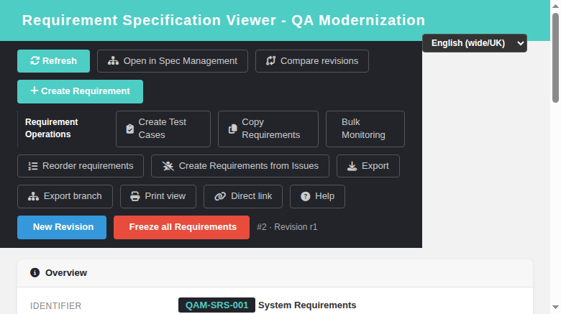Click the Refresh button
561x314 pixels.
(54, 61)
